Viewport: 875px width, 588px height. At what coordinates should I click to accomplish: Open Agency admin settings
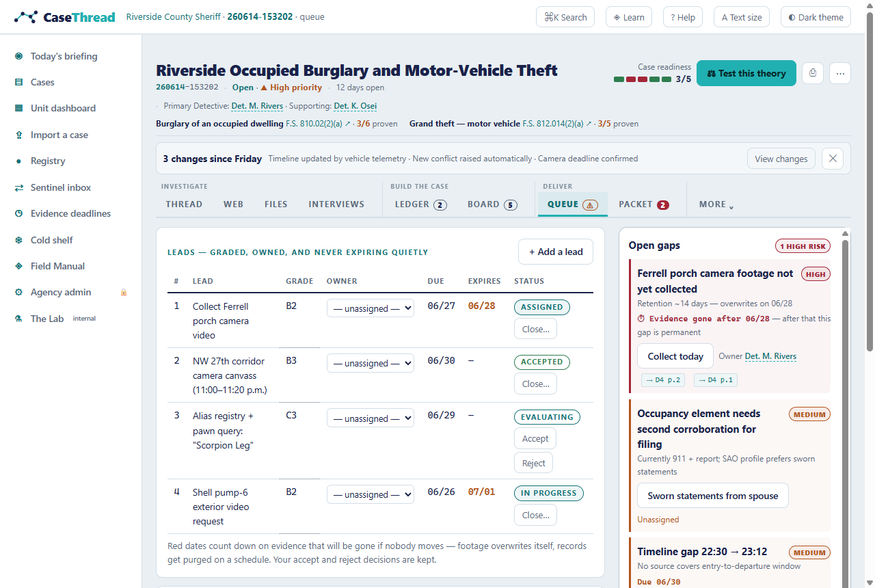[60, 292]
